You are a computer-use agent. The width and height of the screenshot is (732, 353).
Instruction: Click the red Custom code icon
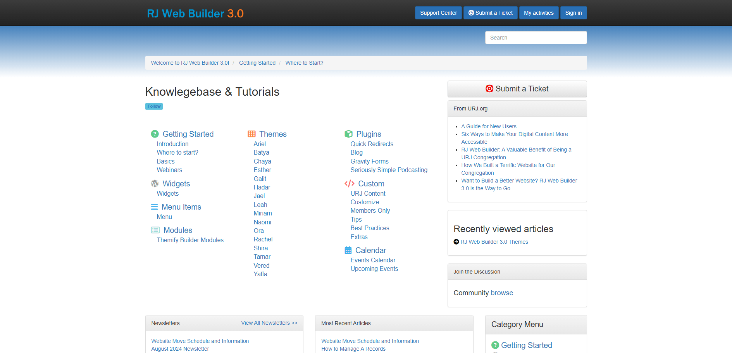tap(349, 184)
